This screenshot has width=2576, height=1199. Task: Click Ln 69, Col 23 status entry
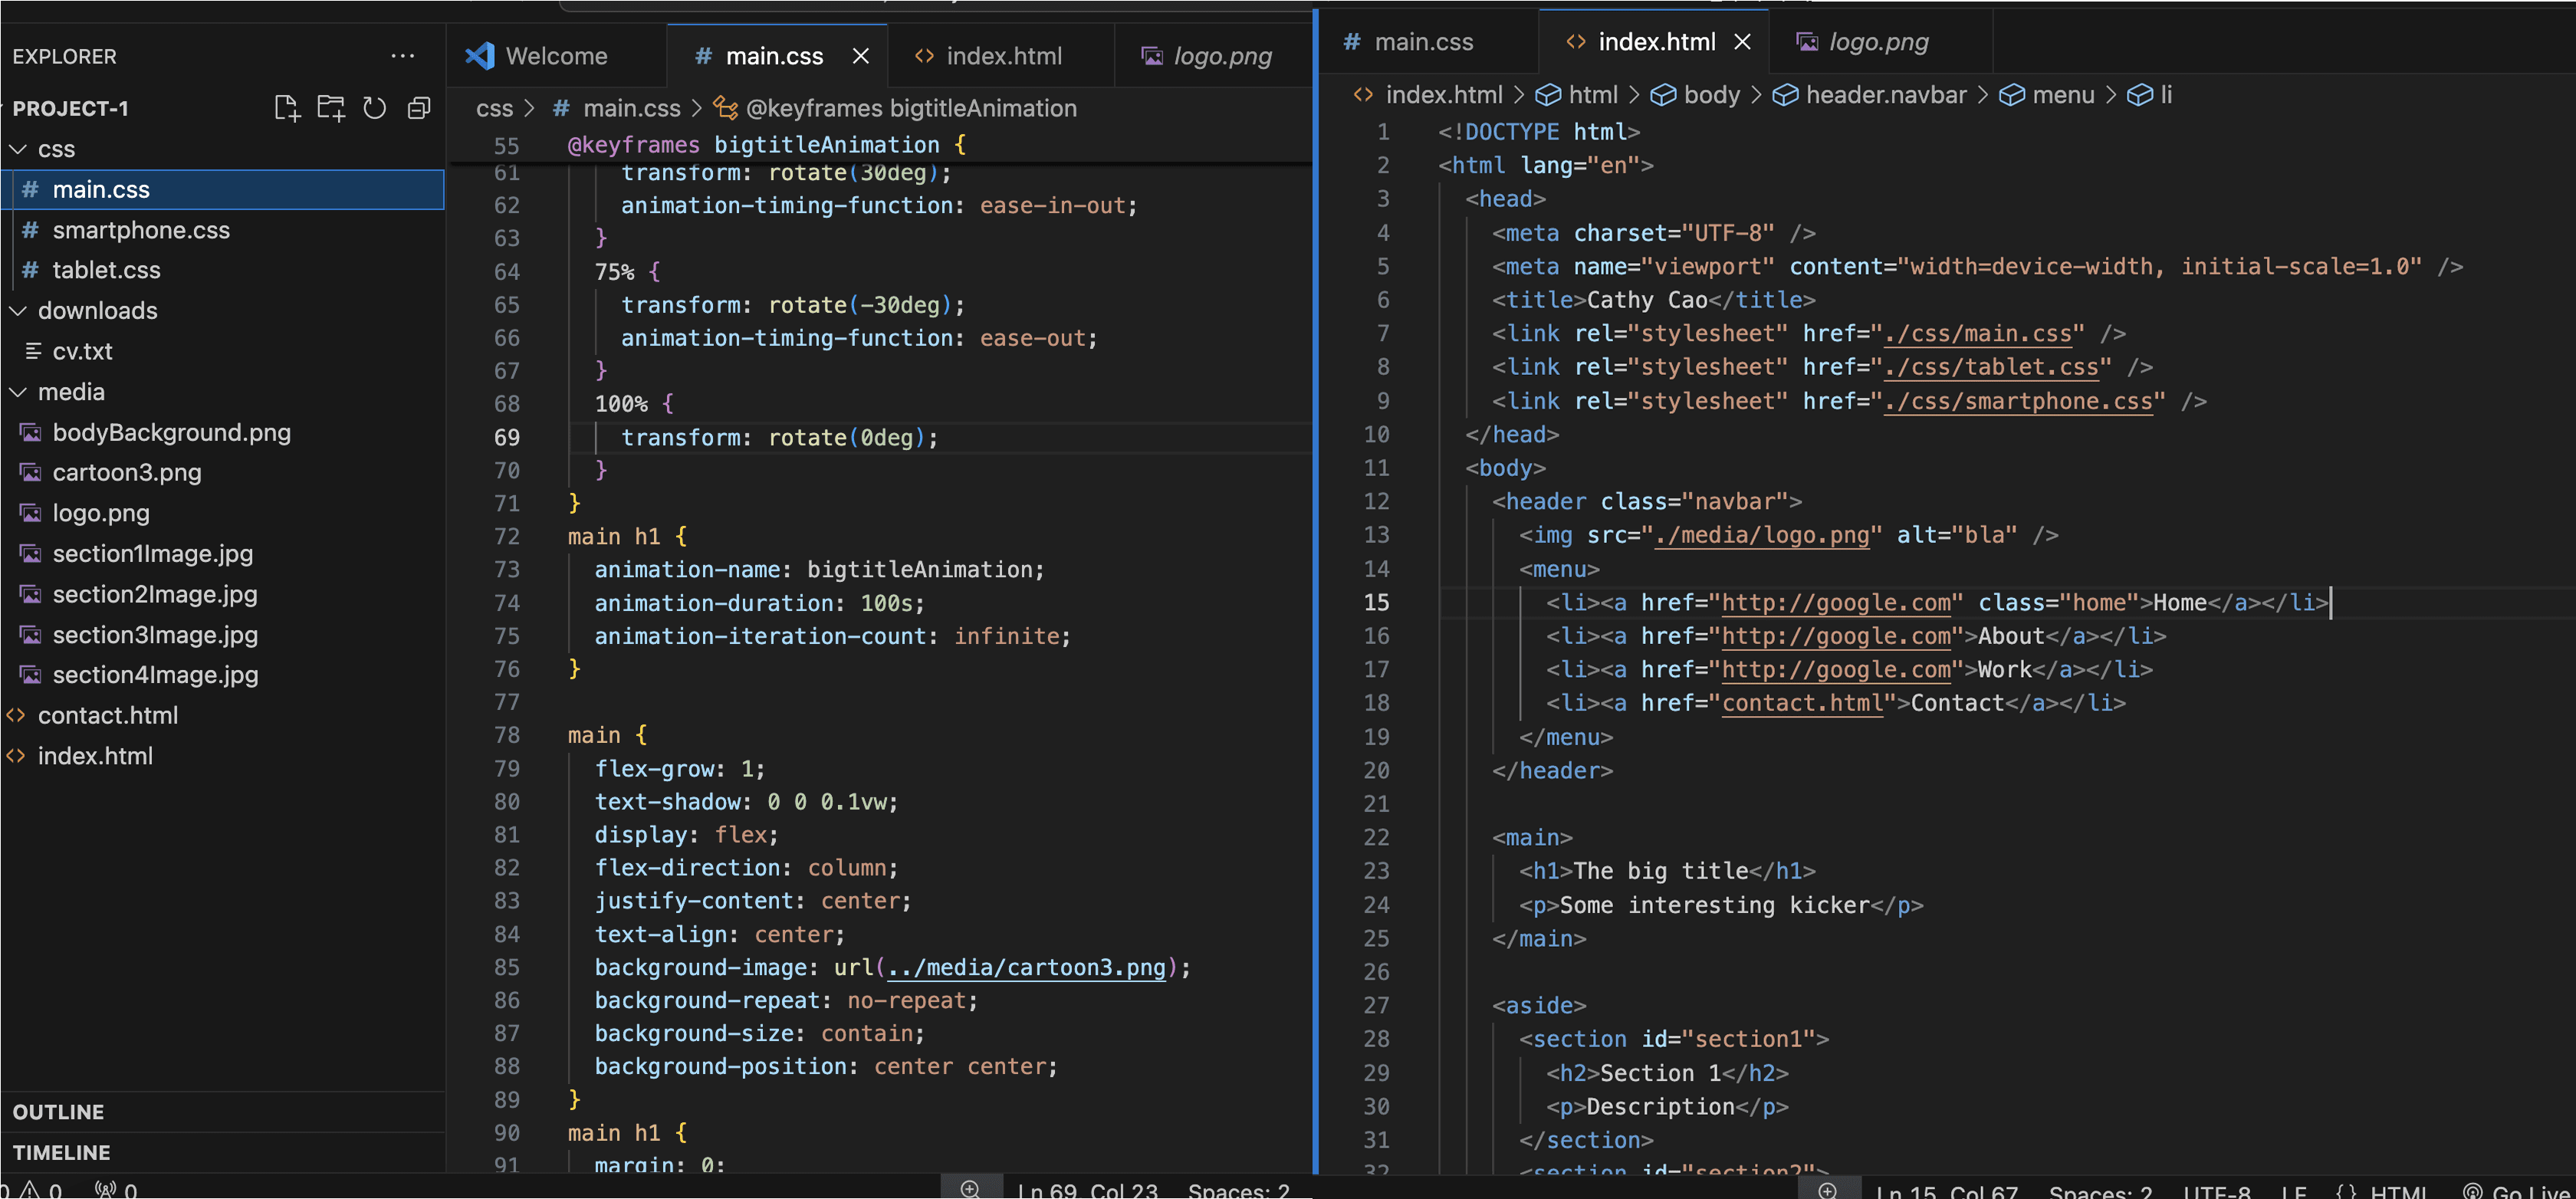[1087, 1190]
